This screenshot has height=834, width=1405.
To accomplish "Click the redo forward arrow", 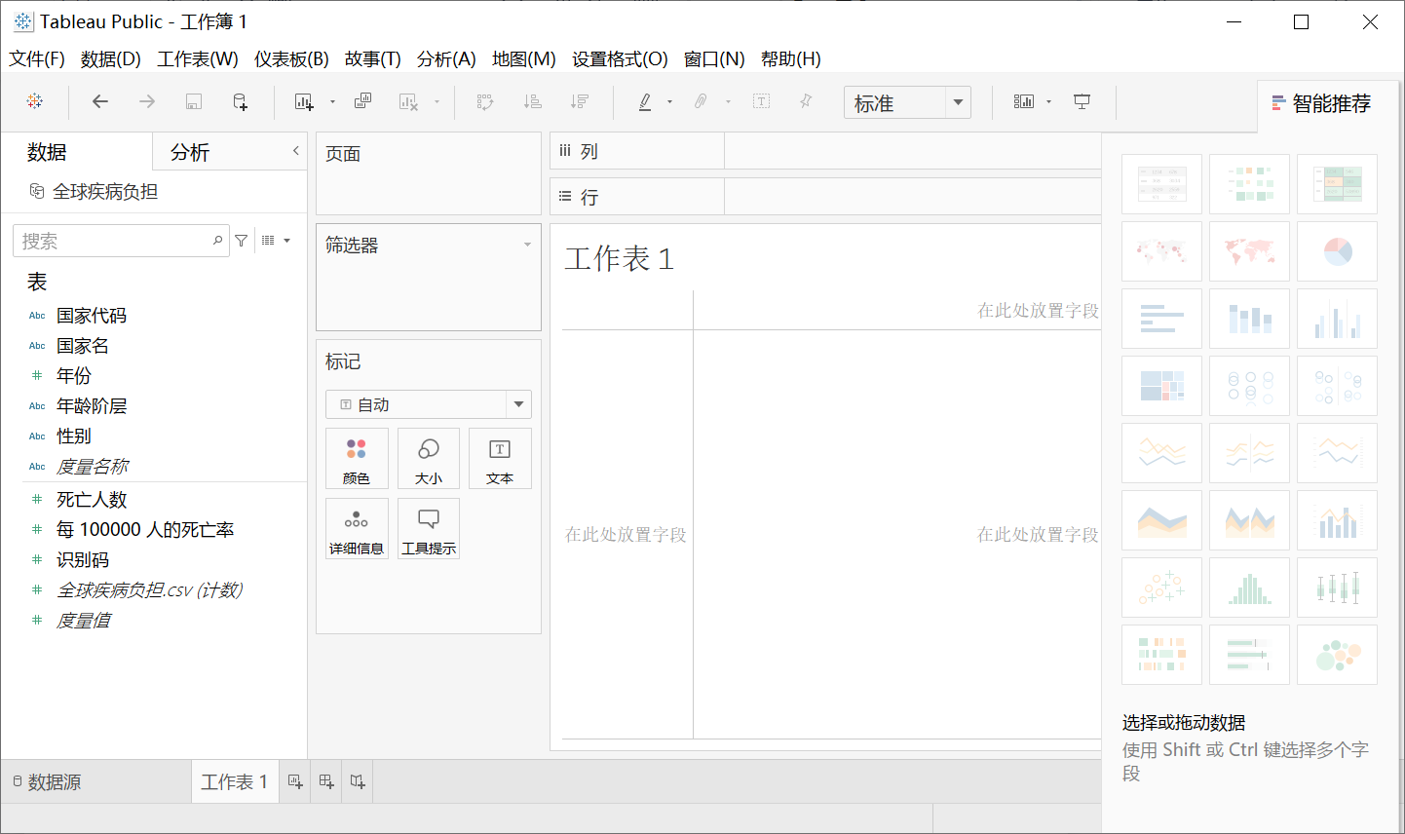I will [x=146, y=101].
